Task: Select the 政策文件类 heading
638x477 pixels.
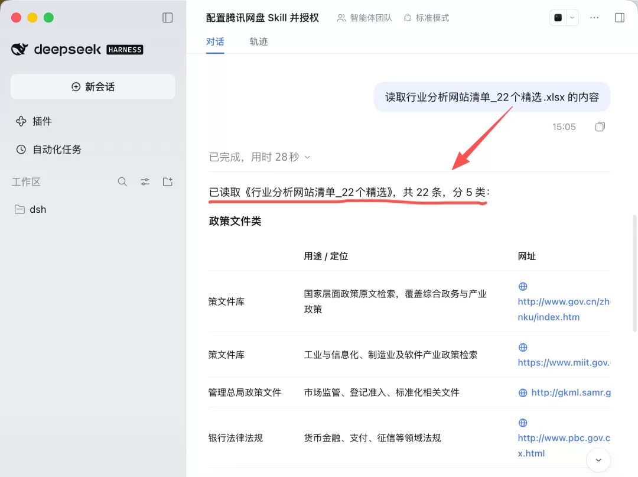Action: tap(235, 221)
